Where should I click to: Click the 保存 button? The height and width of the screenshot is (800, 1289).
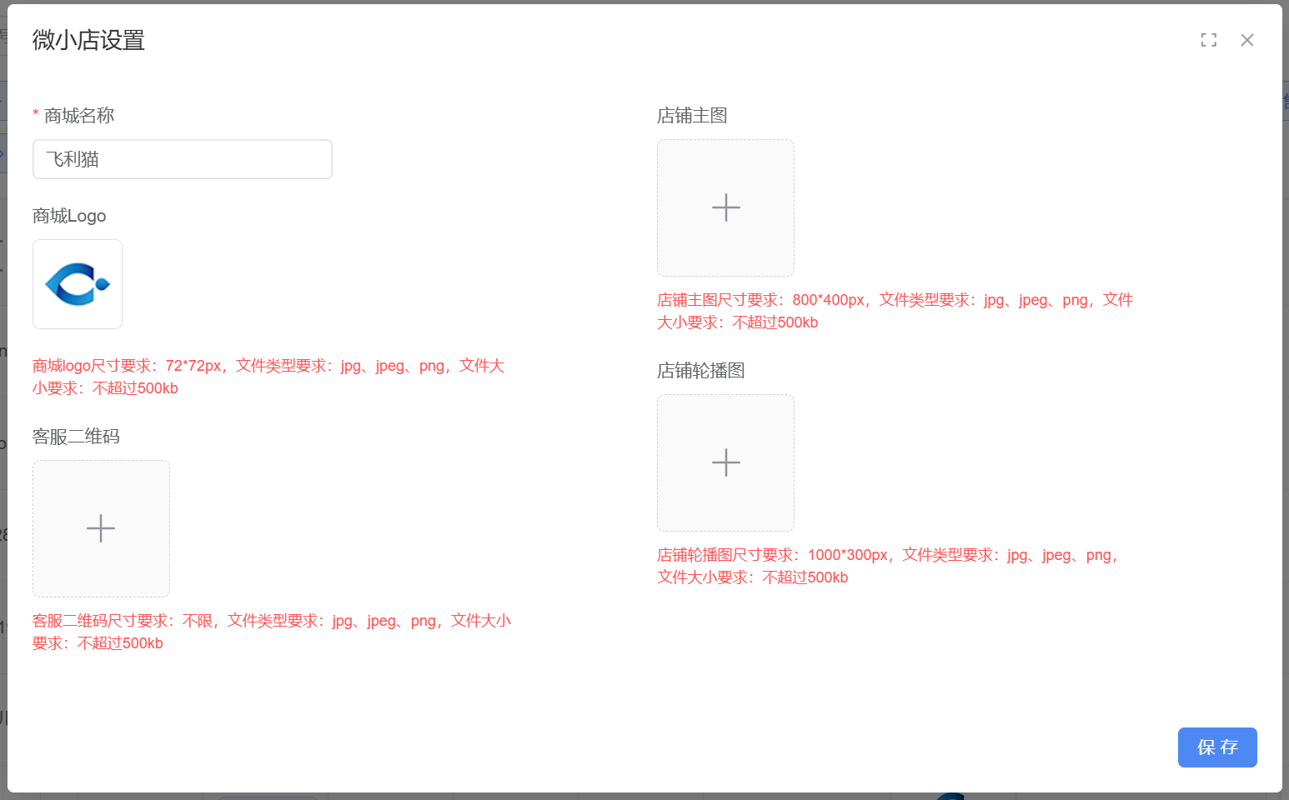click(x=1217, y=747)
